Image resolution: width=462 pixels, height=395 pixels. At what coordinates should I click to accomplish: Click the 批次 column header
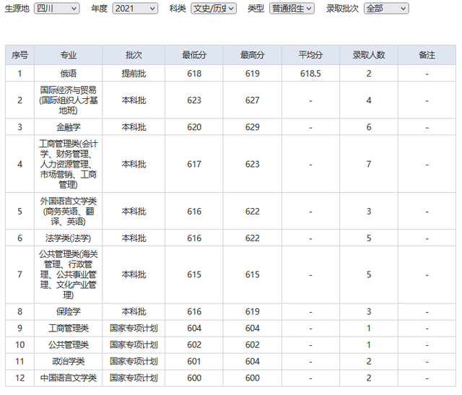[x=134, y=55]
